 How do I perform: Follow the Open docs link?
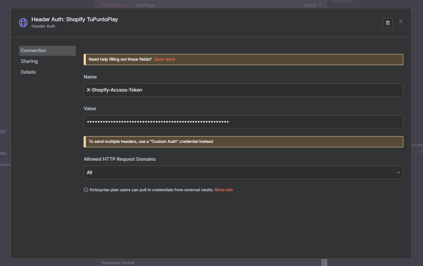164,59
